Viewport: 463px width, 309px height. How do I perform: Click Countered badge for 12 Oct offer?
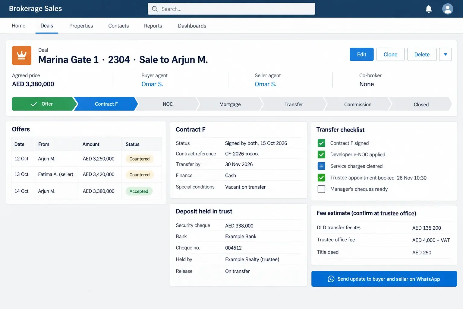tap(140, 159)
